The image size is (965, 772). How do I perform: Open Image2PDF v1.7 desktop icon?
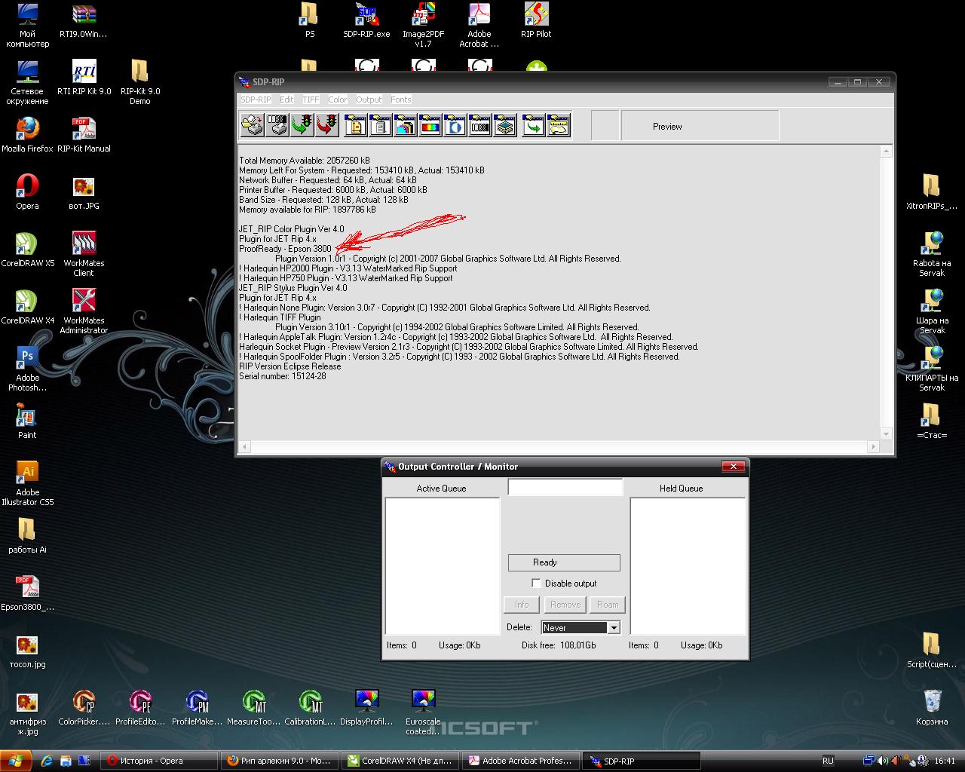tap(423, 25)
